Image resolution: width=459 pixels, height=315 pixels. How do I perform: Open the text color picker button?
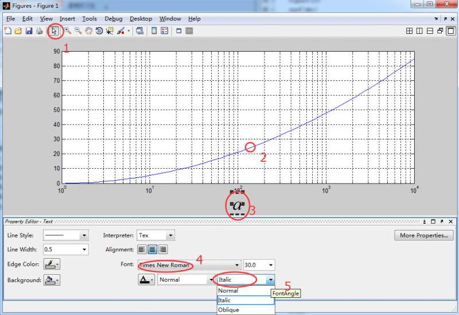[146, 279]
